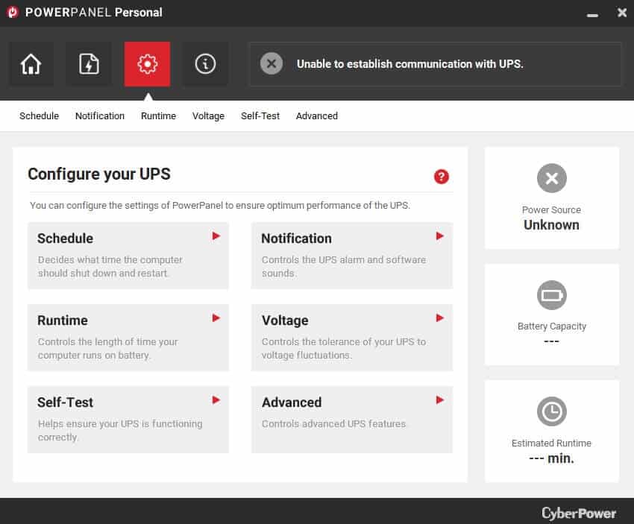
Task: Click the red arrow on Advanced card
Action: [x=440, y=400]
